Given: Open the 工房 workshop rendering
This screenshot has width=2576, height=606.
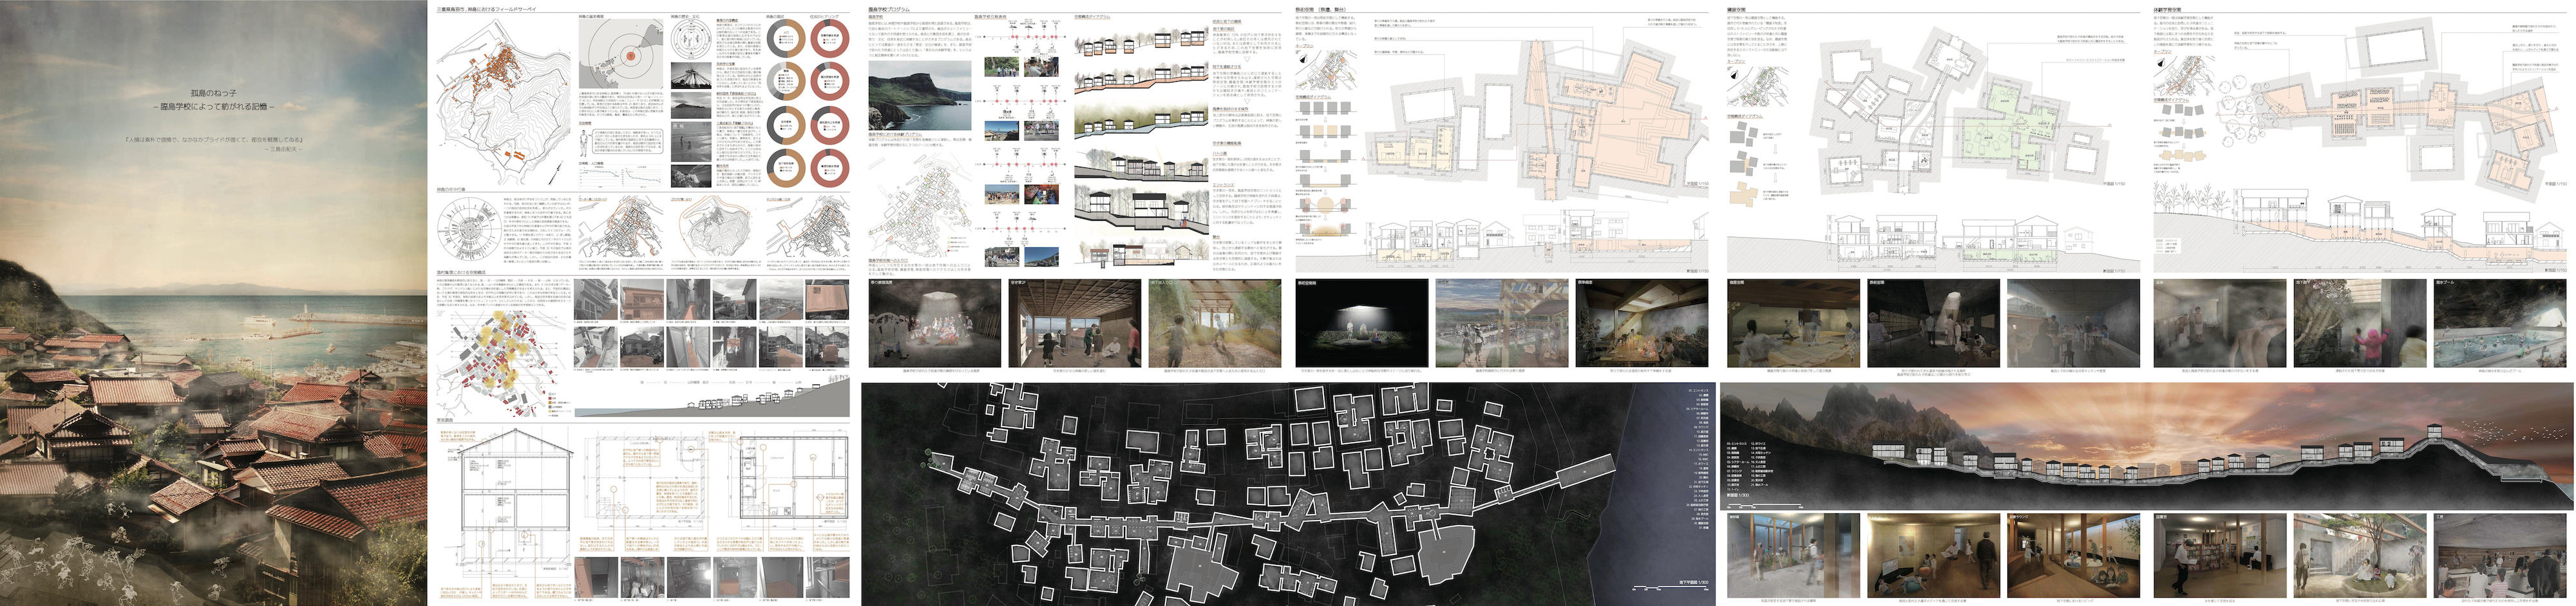Looking at the screenshot, I should tap(2499, 556).
